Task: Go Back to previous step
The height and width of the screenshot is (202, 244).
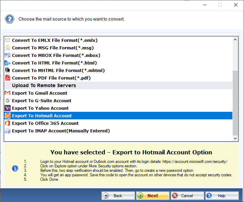Action: pyautogui.click(x=118, y=195)
